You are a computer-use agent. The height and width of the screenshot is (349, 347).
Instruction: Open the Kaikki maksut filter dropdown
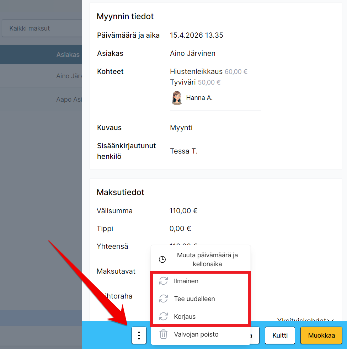(x=42, y=28)
